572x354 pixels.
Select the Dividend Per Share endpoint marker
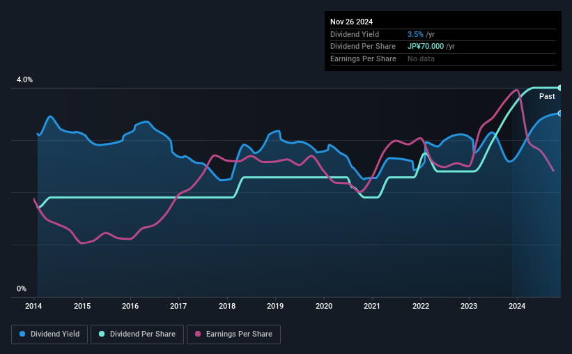pyautogui.click(x=560, y=88)
